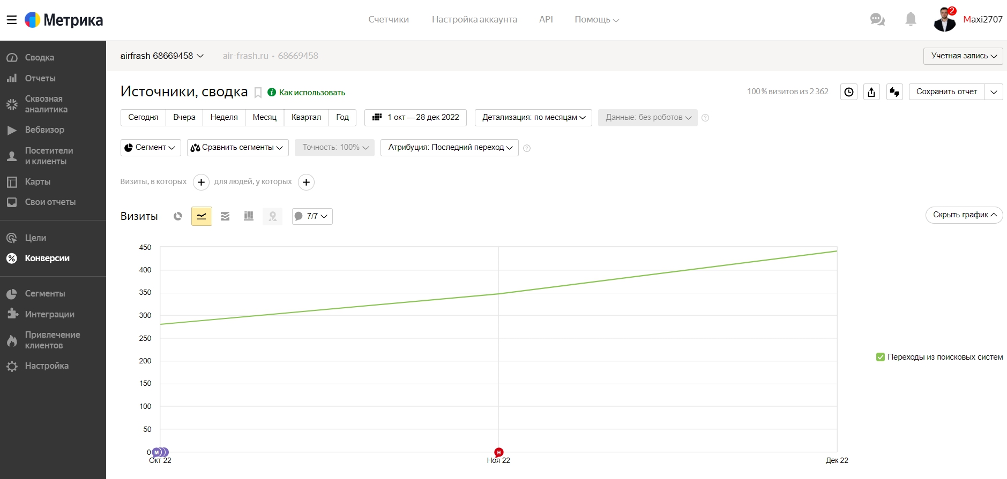Select the Квартал period
The image size is (1007, 479).
[x=307, y=118]
